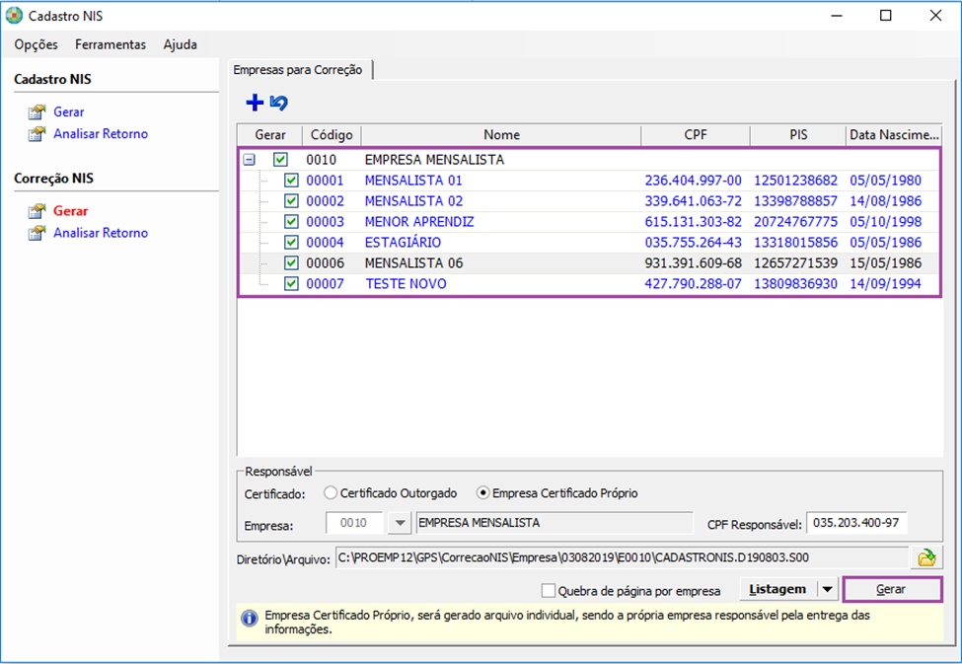Click icon beside red Correção NIS Gerar
The width and height of the screenshot is (962, 664).
[x=37, y=211]
